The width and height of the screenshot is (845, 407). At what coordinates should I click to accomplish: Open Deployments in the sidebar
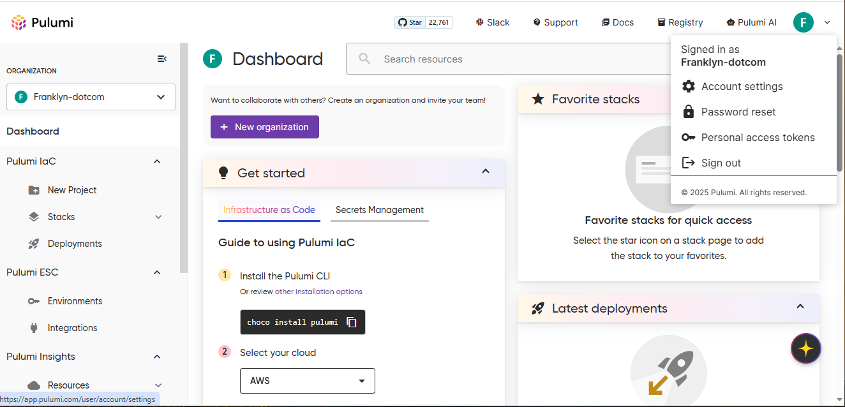75,244
